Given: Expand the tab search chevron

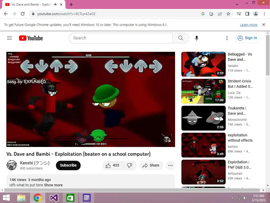Looking at the screenshot, I should 237,4.
